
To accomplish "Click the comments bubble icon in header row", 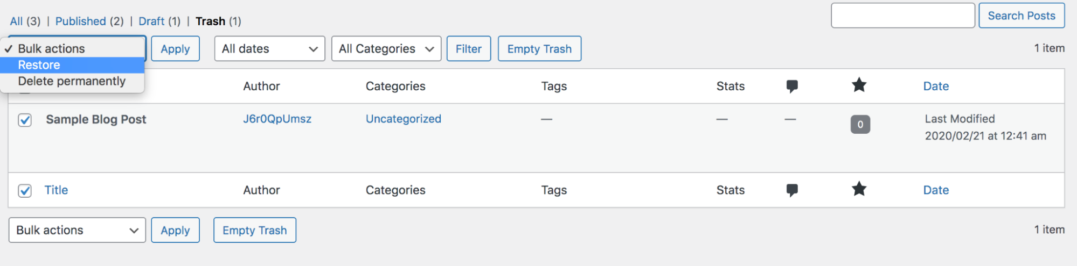I will coord(791,86).
